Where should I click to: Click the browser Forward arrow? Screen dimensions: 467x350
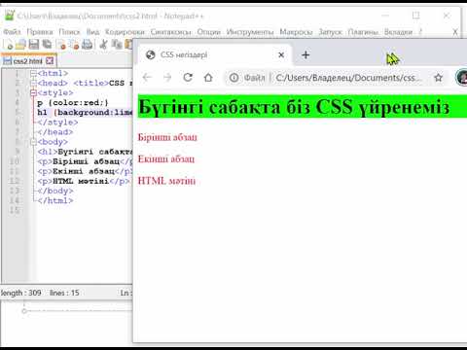pyautogui.click(x=167, y=78)
